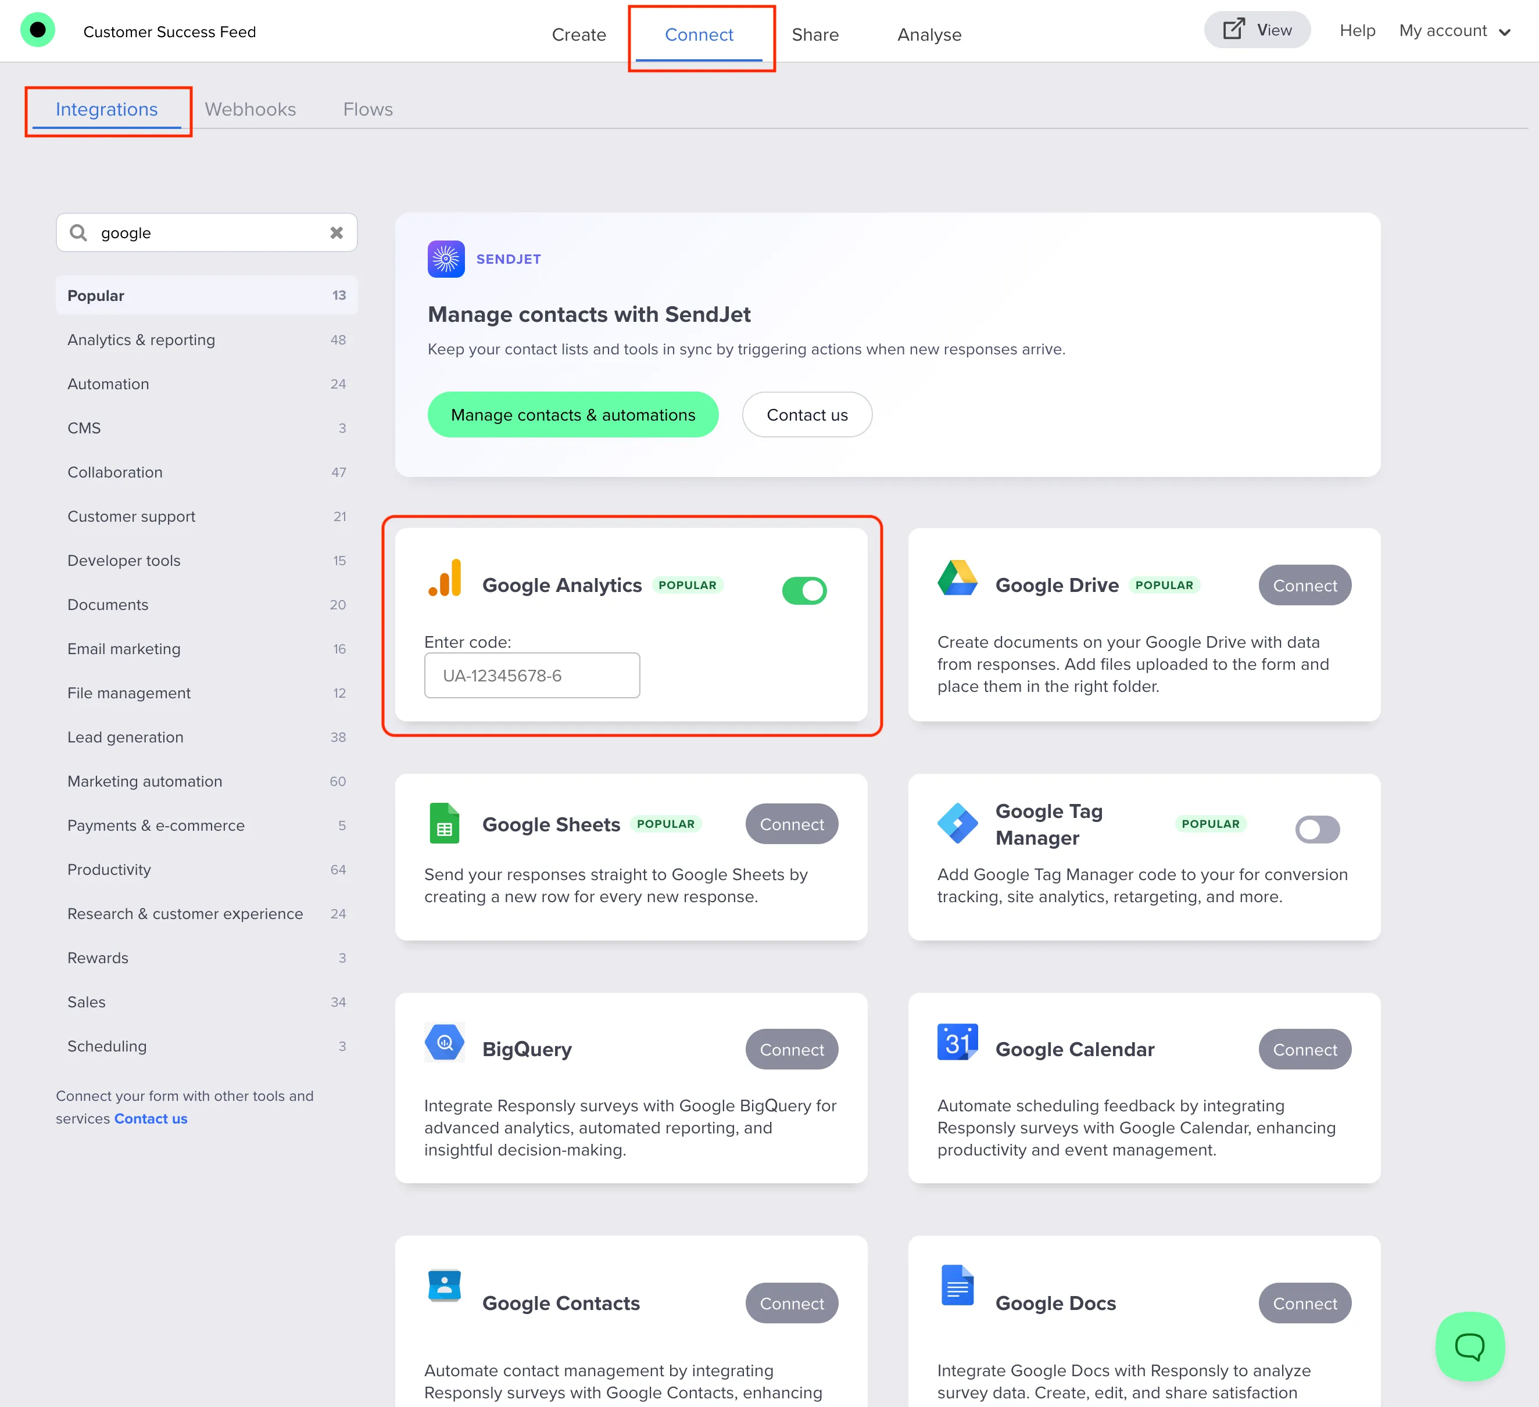Click the sidebar Contact us link
Image resolution: width=1539 pixels, height=1407 pixels.
click(x=151, y=1119)
